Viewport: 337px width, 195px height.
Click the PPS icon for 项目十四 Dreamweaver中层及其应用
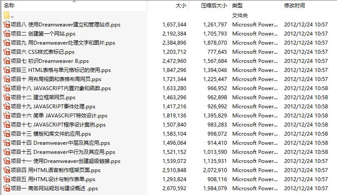pyautogui.click(x=6, y=143)
